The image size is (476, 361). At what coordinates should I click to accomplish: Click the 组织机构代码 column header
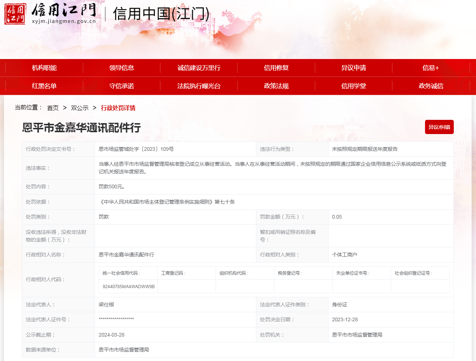pos(234,273)
